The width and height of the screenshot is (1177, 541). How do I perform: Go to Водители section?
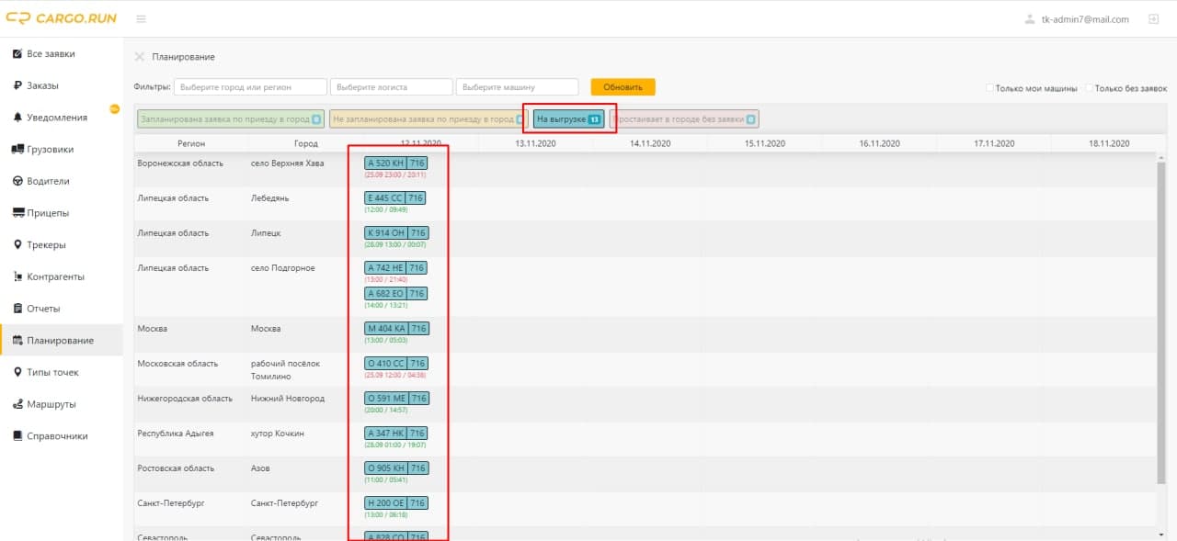[48, 181]
